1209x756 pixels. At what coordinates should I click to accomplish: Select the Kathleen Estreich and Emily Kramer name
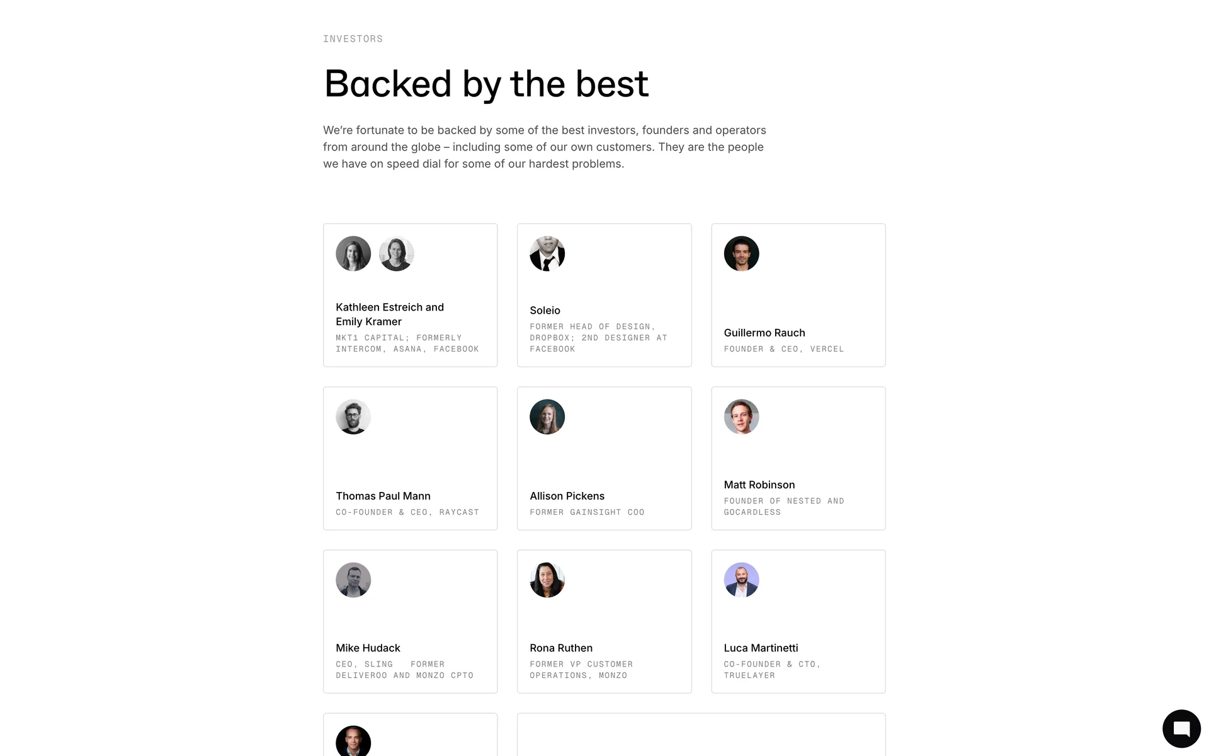click(389, 314)
